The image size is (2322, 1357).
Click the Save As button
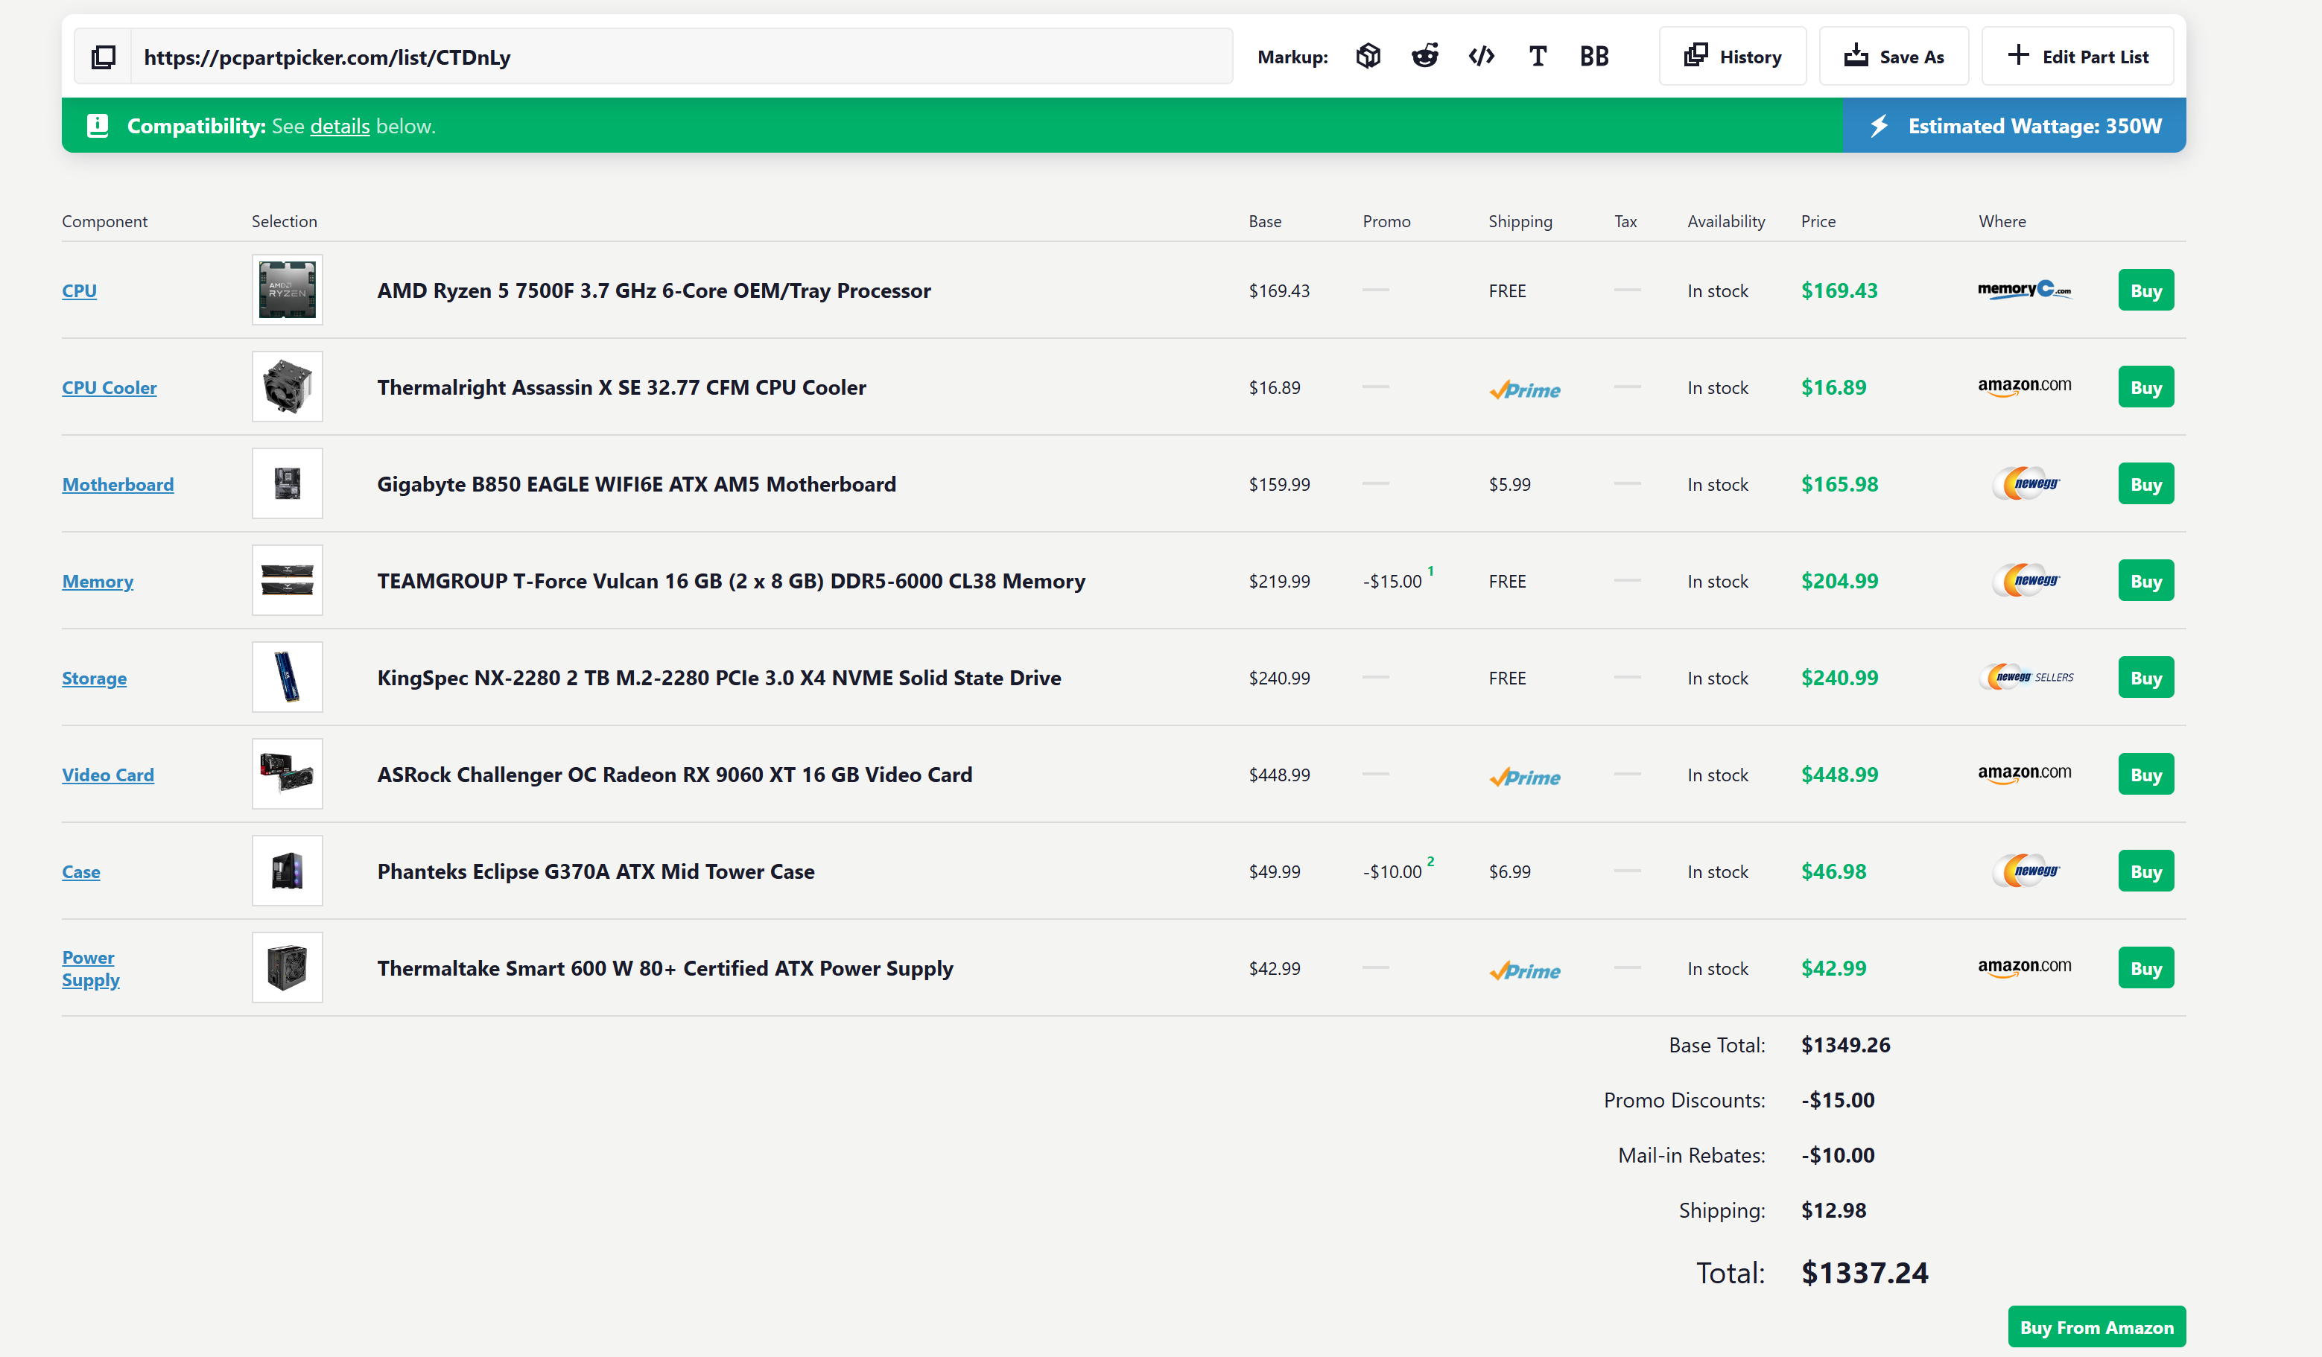pyautogui.click(x=1894, y=56)
